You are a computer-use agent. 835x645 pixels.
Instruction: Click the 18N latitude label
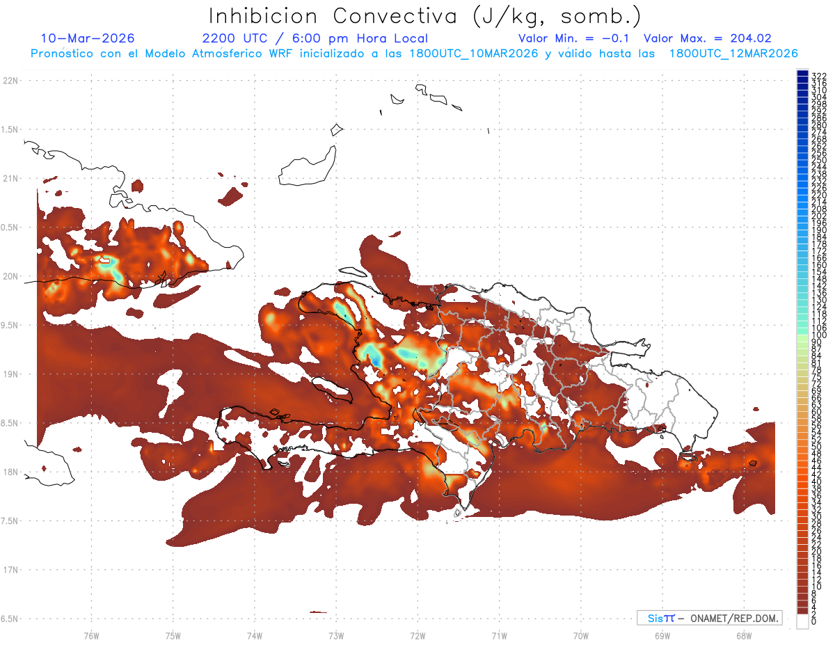point(10,472)
